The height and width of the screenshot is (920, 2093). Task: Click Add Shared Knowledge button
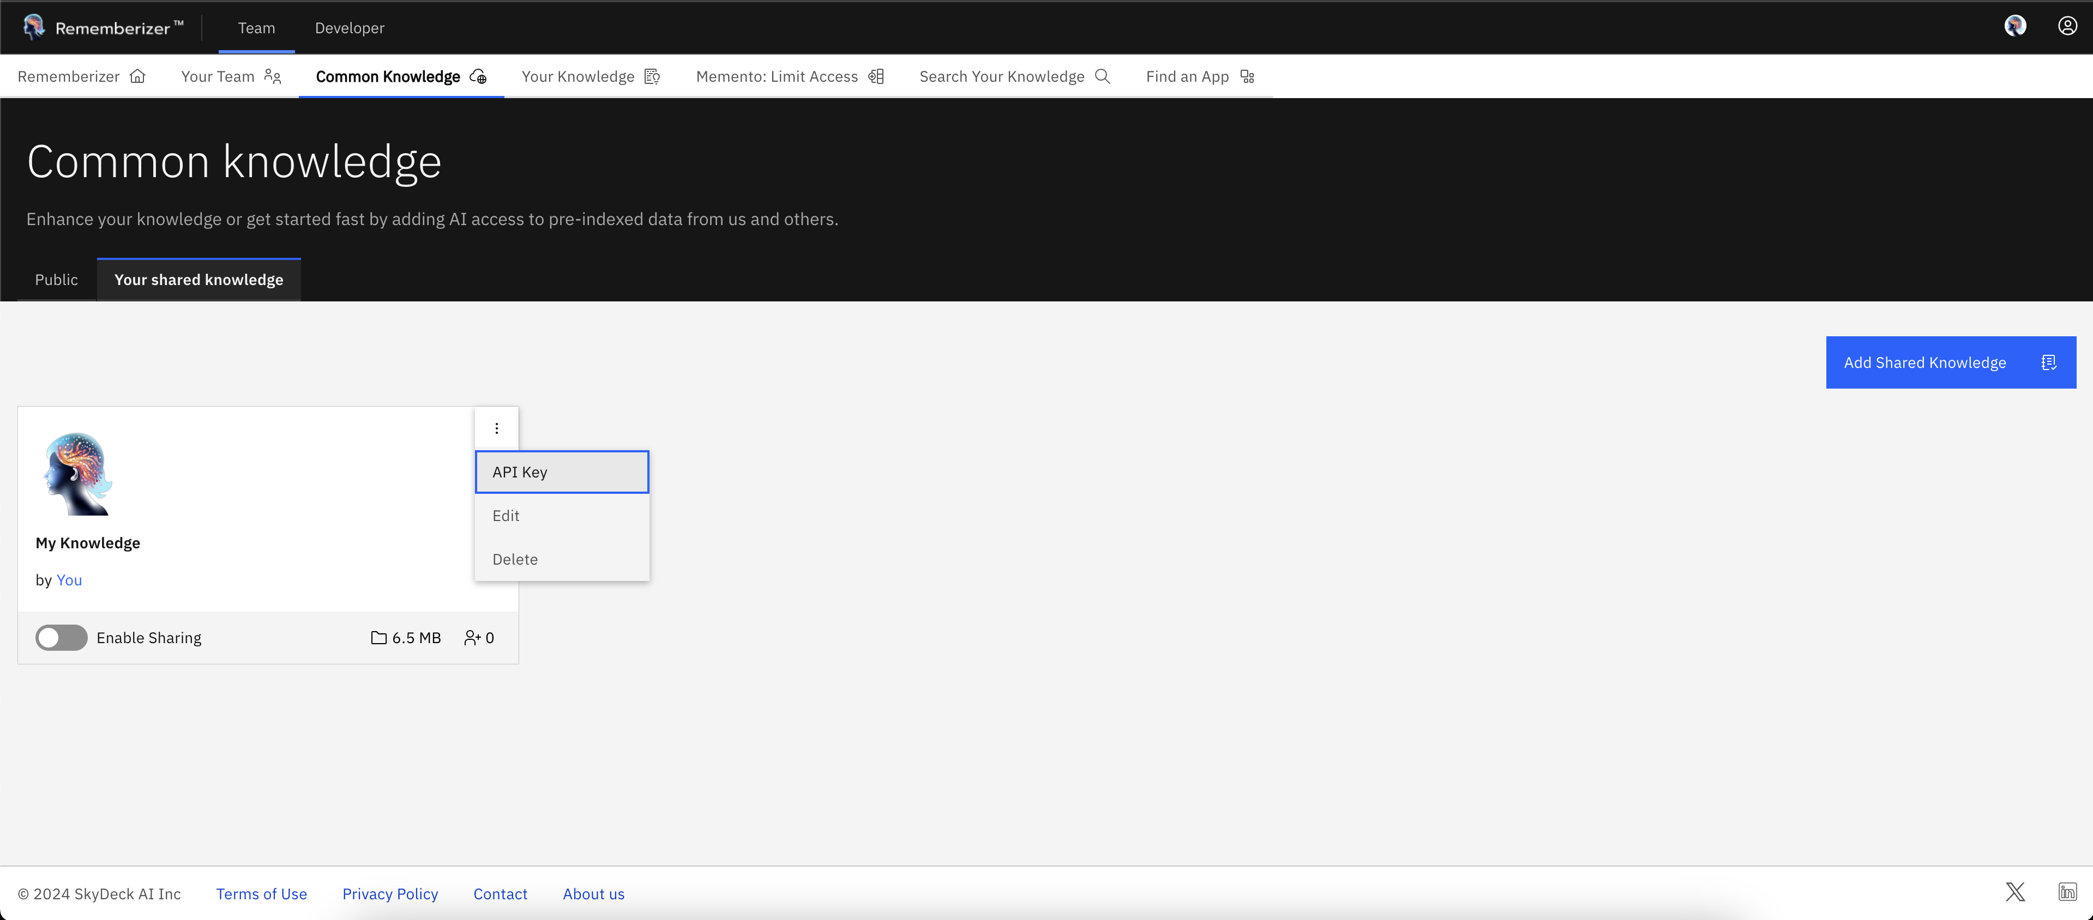pyautogui.click(x=1950, y=362)
